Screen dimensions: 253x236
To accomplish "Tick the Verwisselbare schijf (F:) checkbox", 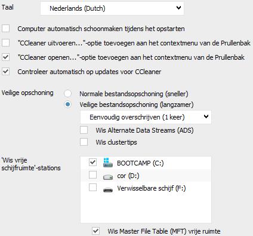I will [92, 188].
